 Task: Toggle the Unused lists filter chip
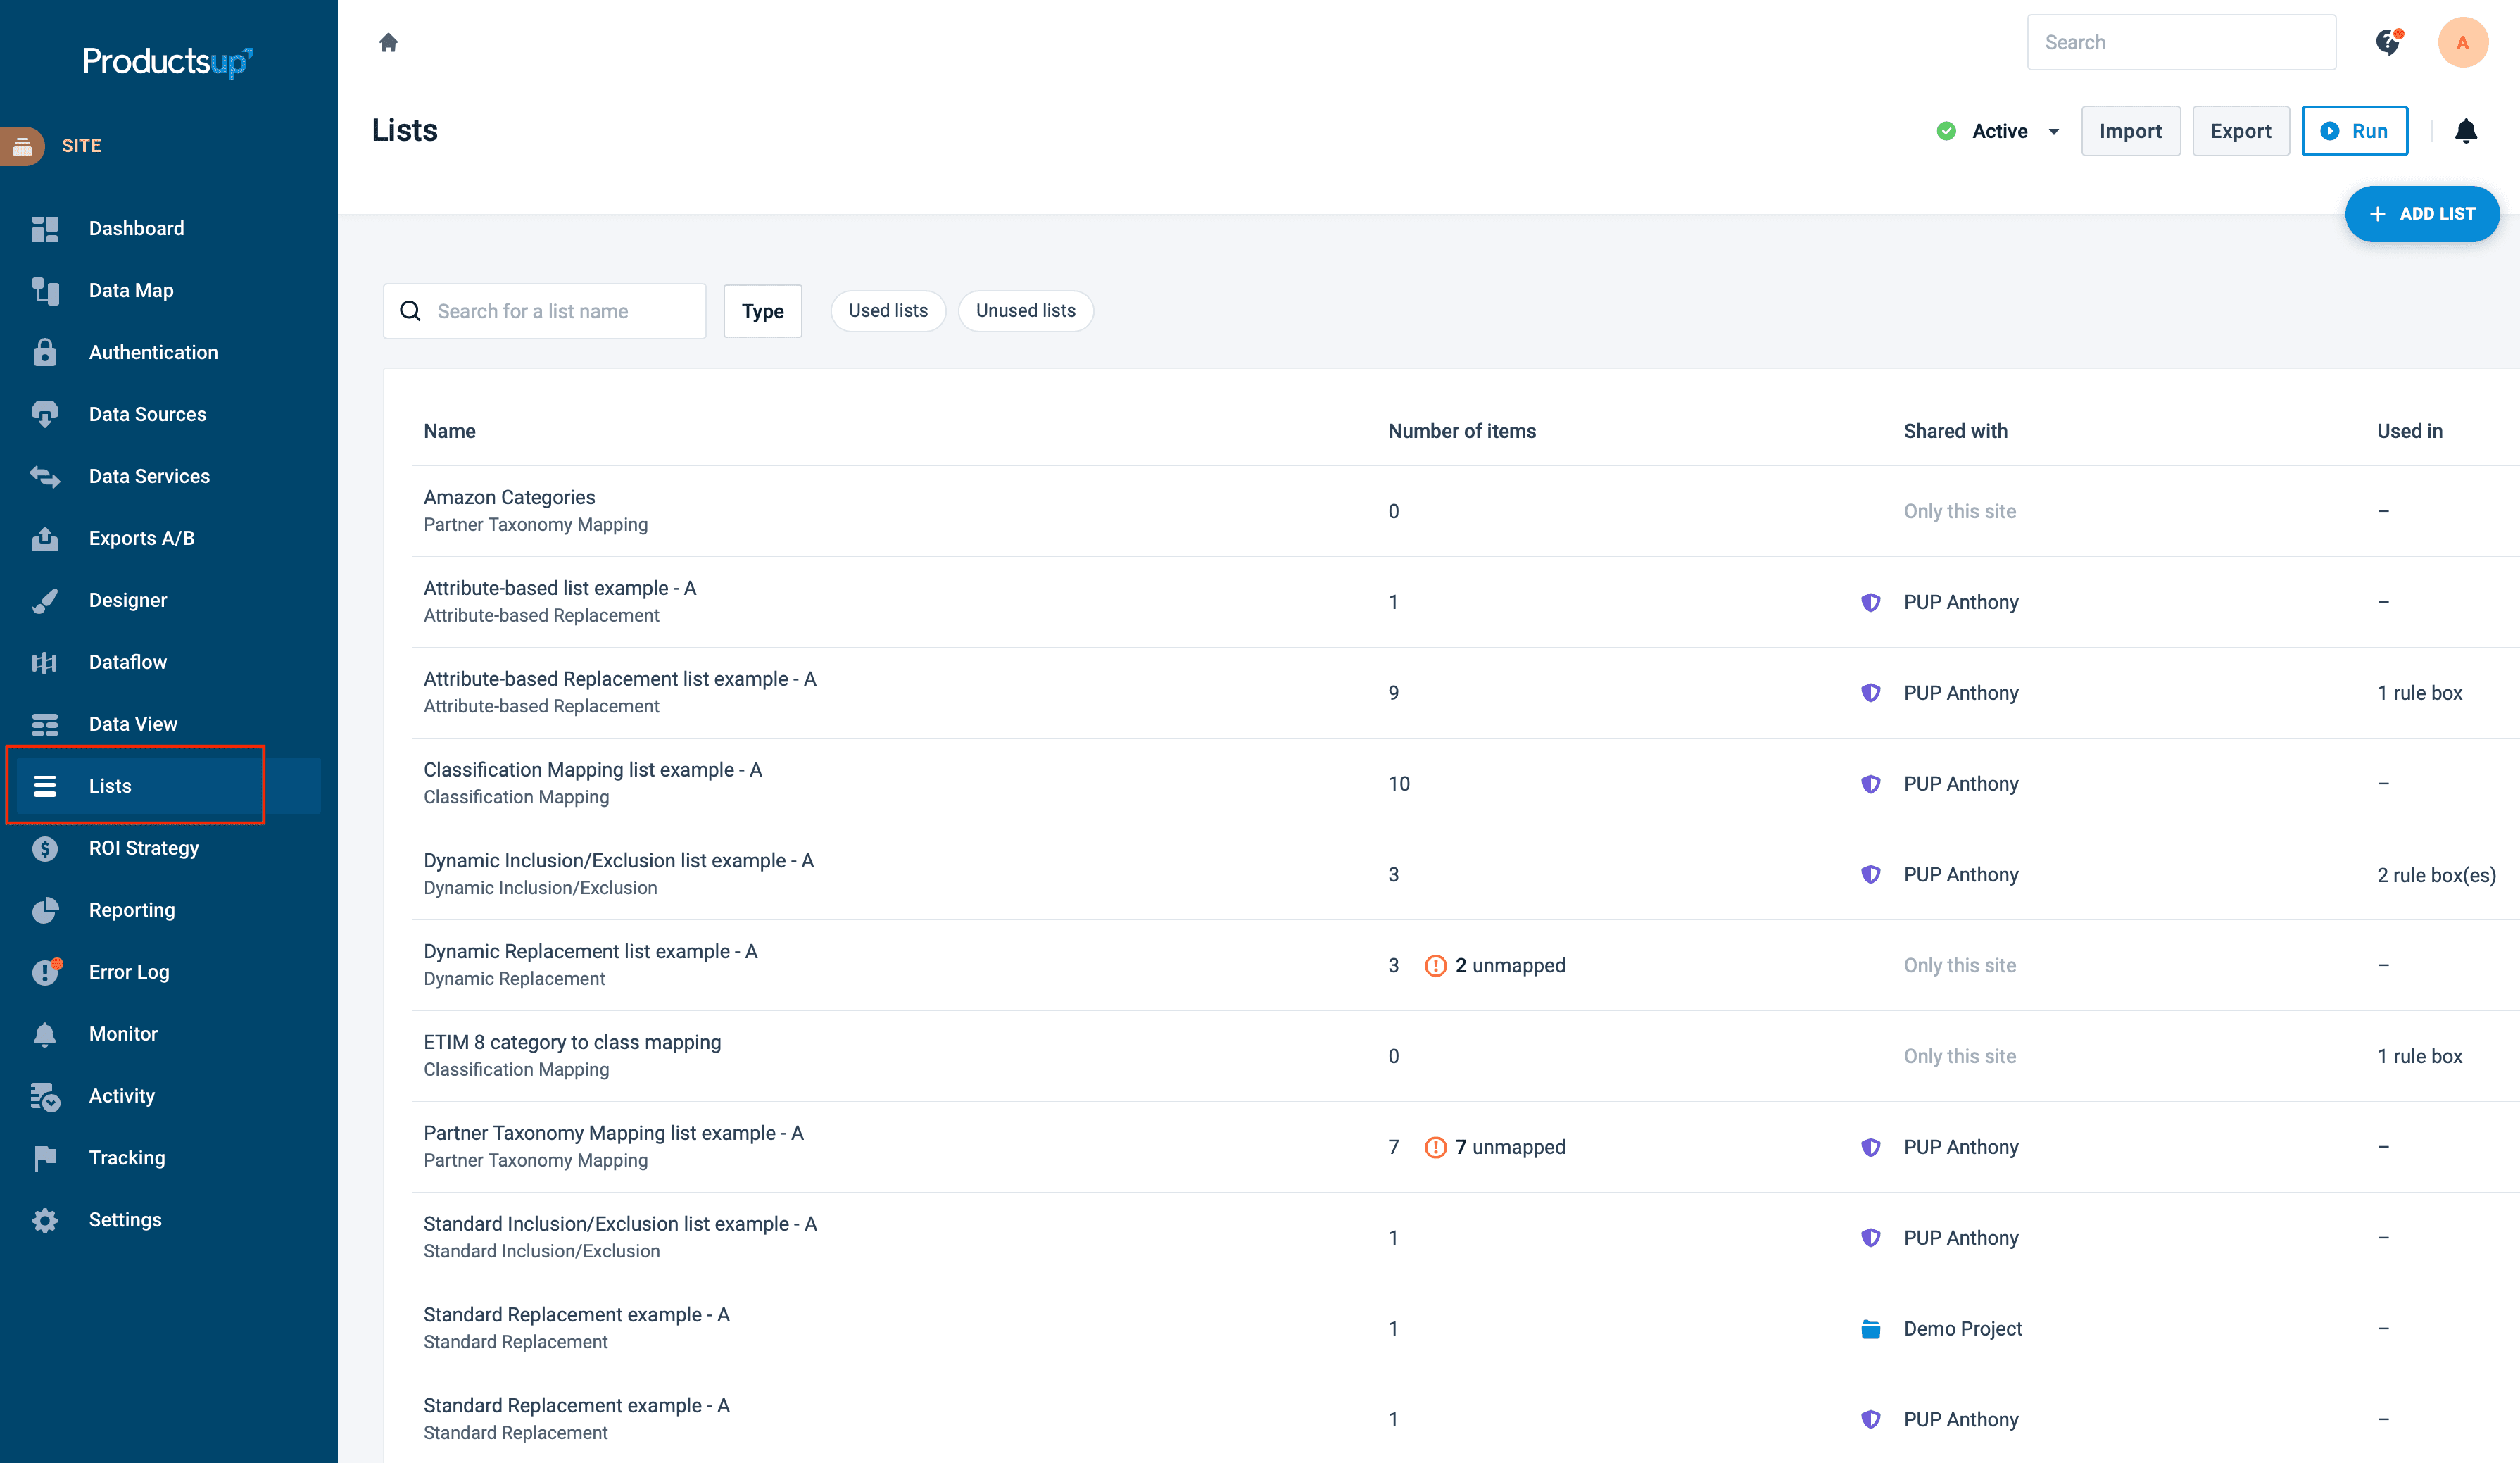point(1025,311)
